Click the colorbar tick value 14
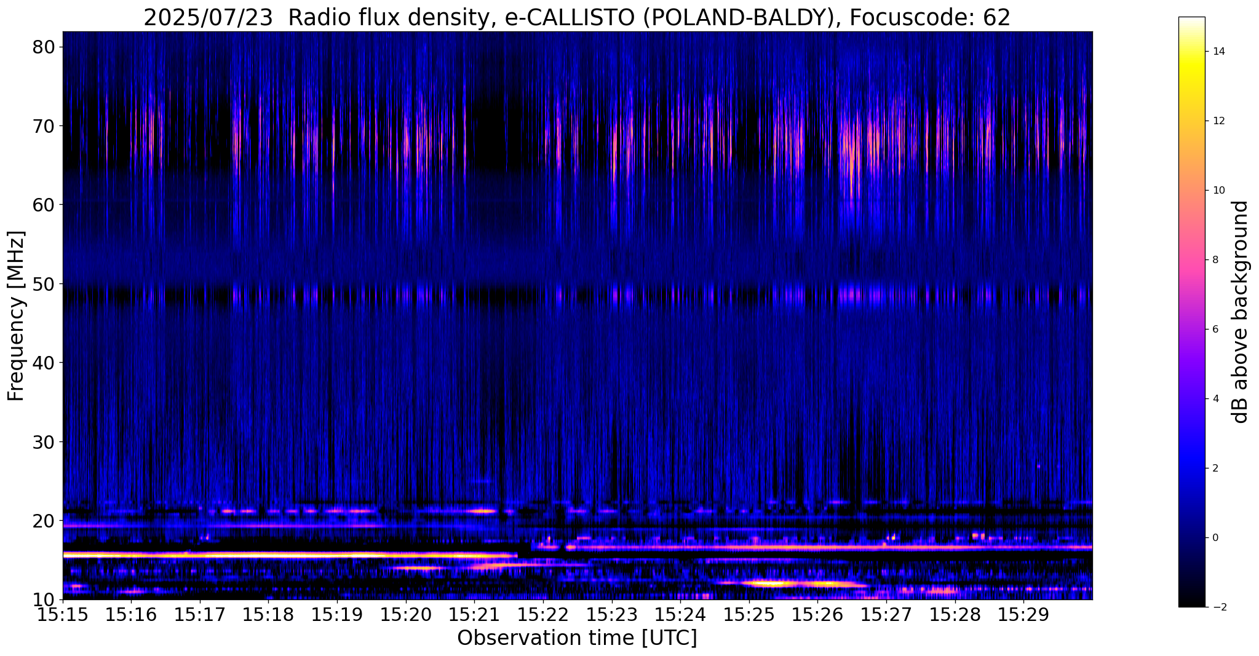The image size is (1259, 656). 1218,52
